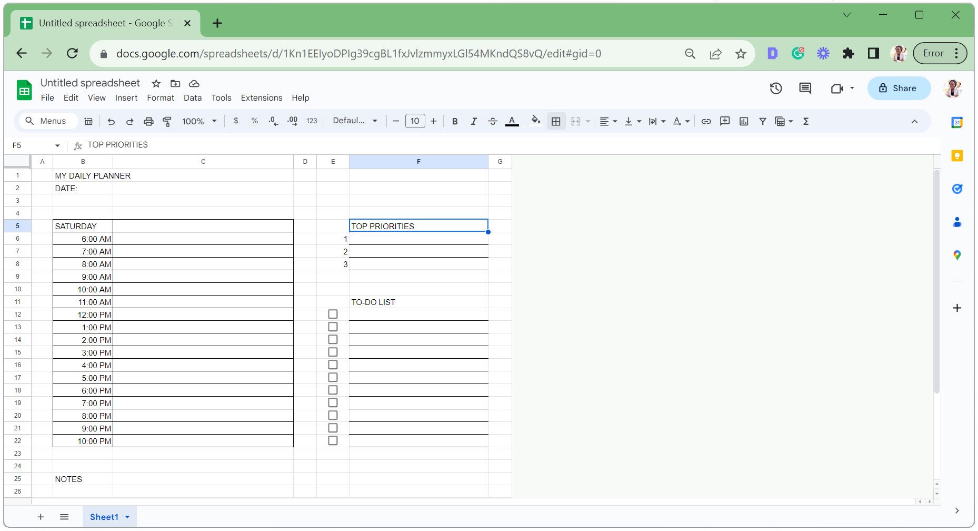978x531 pixels.
Task: Check the first TO-DO LIST checkbox
Action: (x=333, y=314)
